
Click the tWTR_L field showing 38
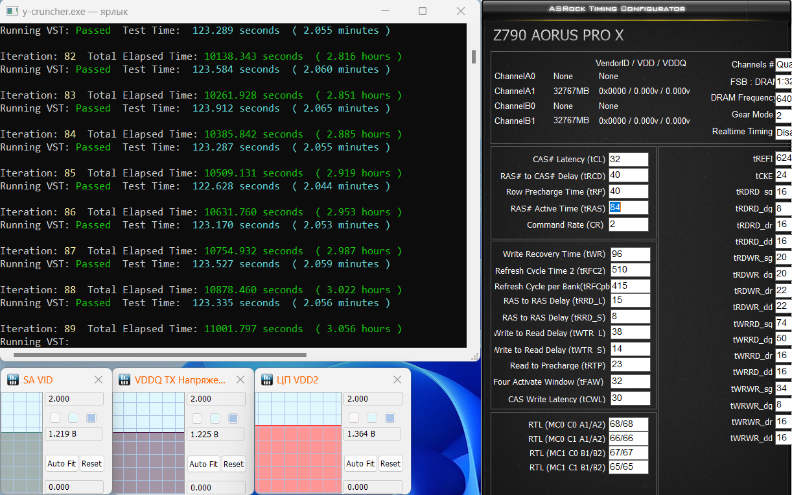pyautogui.click(x=630, y=332)
